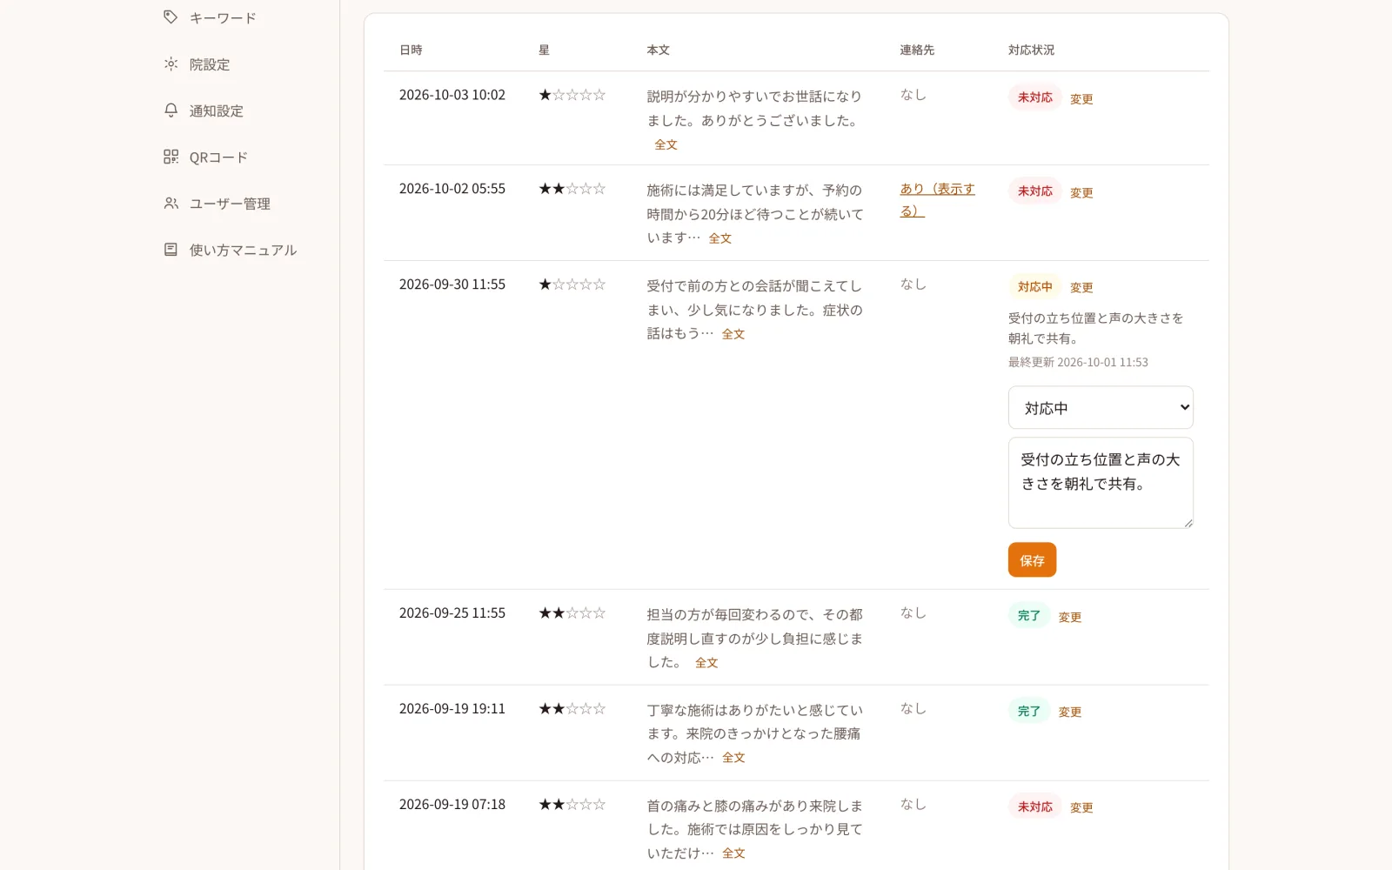Click the manual book icon in the sidebar

(x=171, y=250)
